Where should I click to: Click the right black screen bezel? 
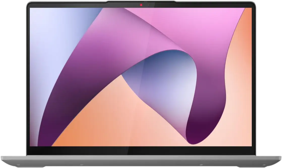click(x=254, y=76)
